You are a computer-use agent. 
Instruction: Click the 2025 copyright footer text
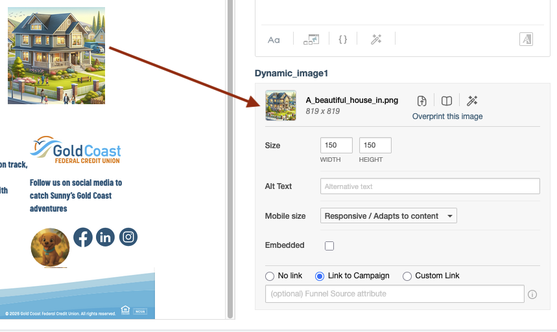click(60, 313)
